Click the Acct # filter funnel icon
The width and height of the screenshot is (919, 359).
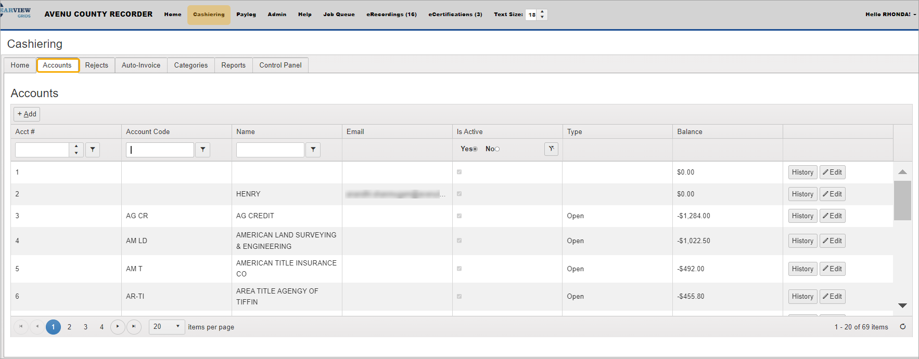[92, 150]
